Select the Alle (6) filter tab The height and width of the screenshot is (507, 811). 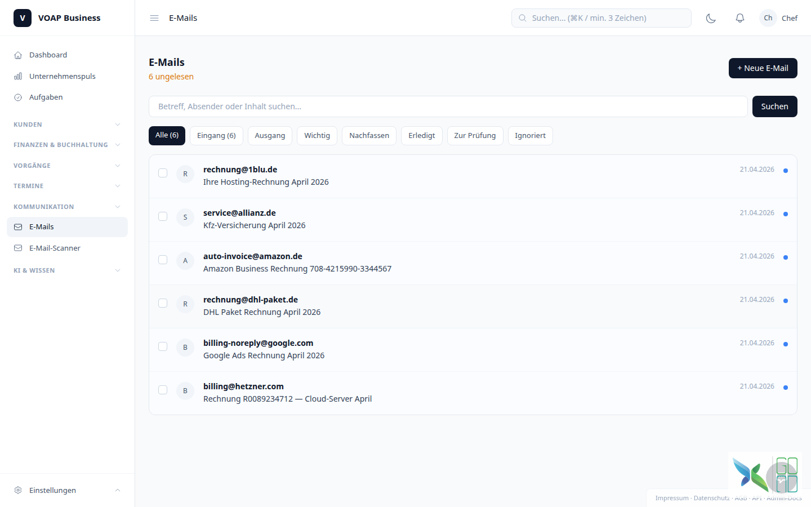pos(167,135)
